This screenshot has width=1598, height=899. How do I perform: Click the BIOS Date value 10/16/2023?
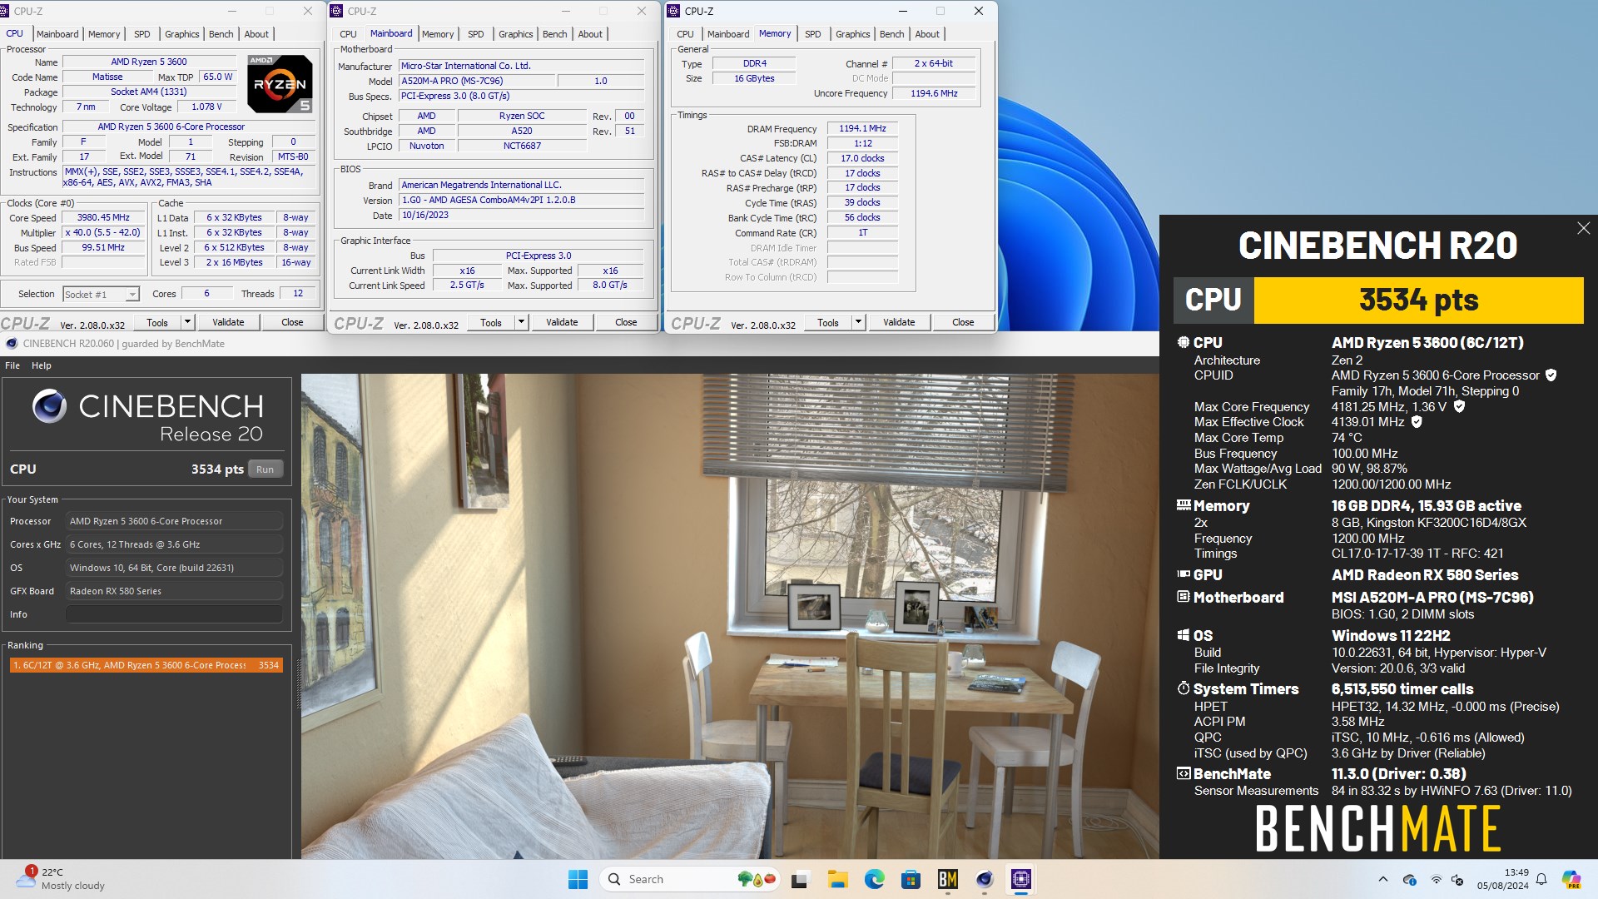pyautogui.click(x=521, y=215)
